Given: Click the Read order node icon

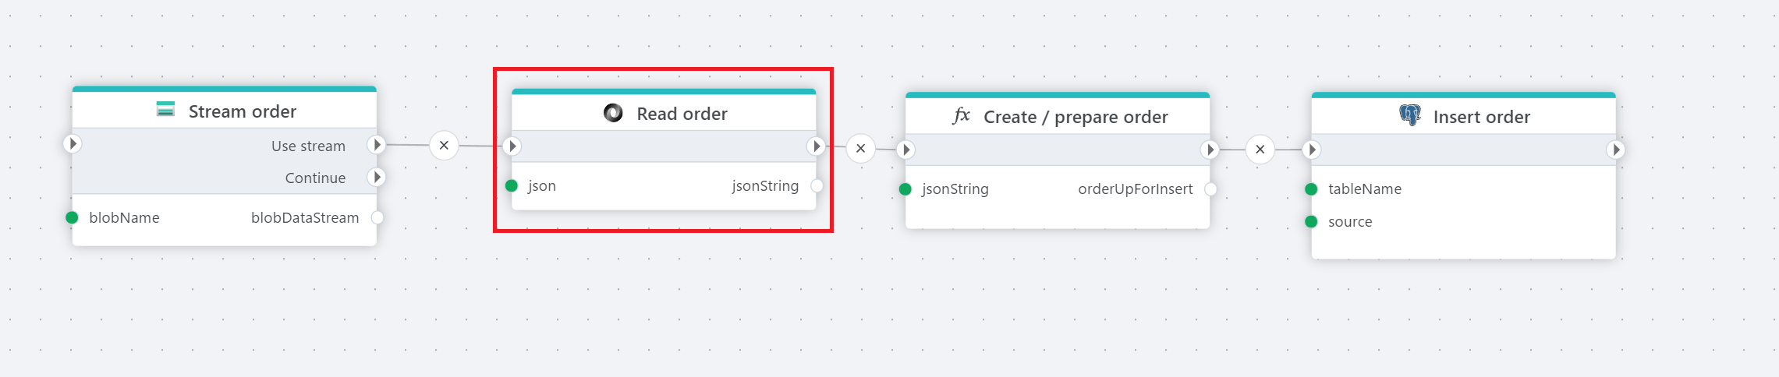Looking at the screenshot, I should click(613, 113).
